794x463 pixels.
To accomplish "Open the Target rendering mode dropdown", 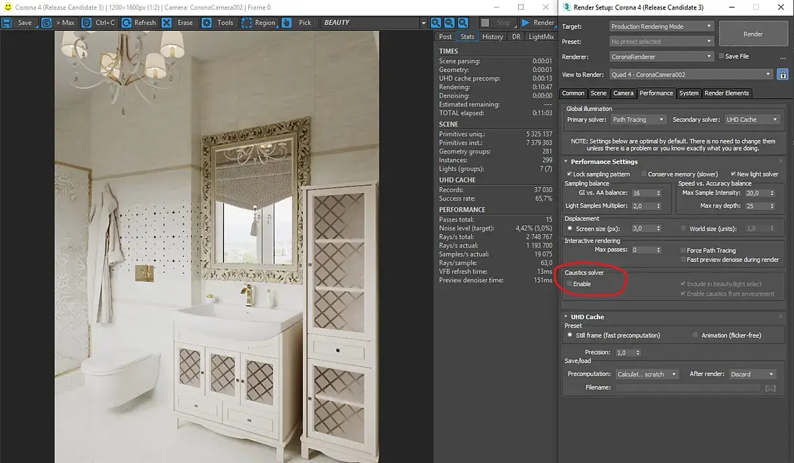I will [x=661, y=26].
